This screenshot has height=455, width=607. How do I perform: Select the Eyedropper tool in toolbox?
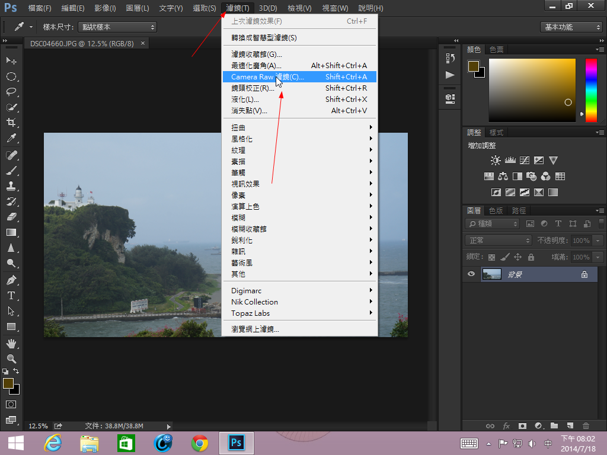pyautogui.click(x=11, y=138)
